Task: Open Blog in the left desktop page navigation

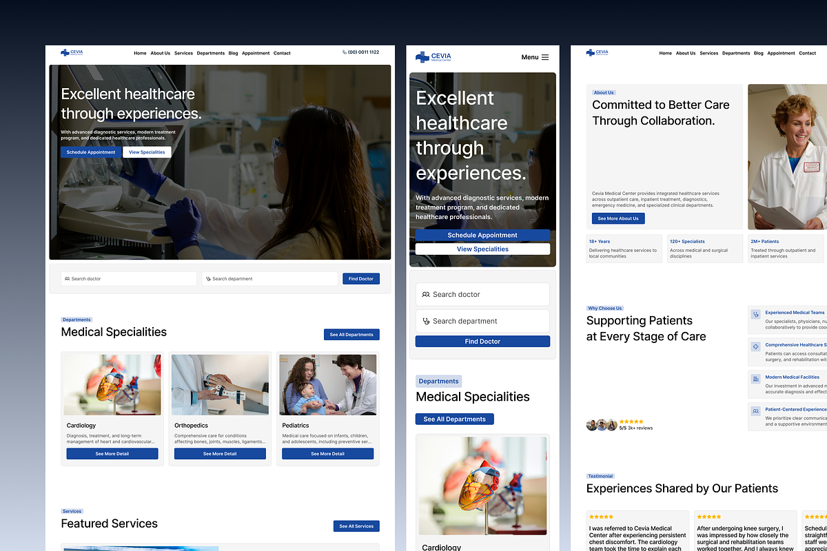Action: [x=233, y=53]
